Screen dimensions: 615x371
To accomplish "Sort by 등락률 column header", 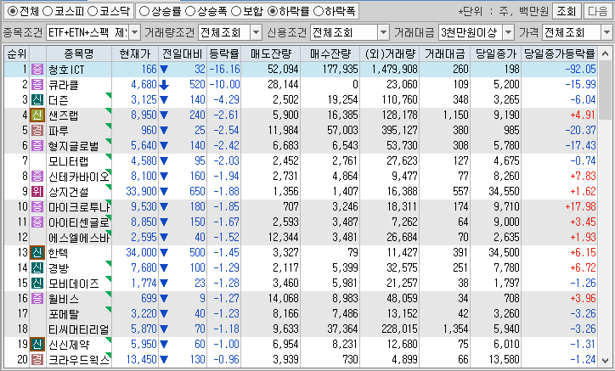I will (x=224, y=53).
